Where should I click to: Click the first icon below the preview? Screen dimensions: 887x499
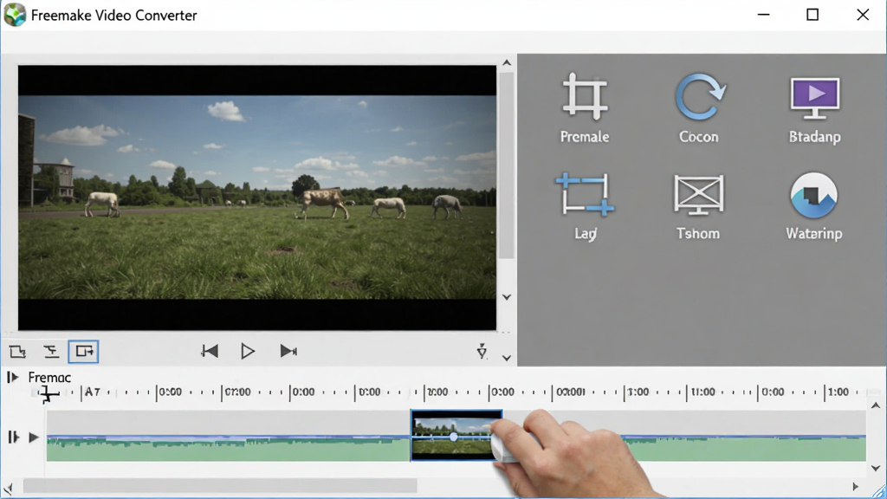[x=17, y=352]
